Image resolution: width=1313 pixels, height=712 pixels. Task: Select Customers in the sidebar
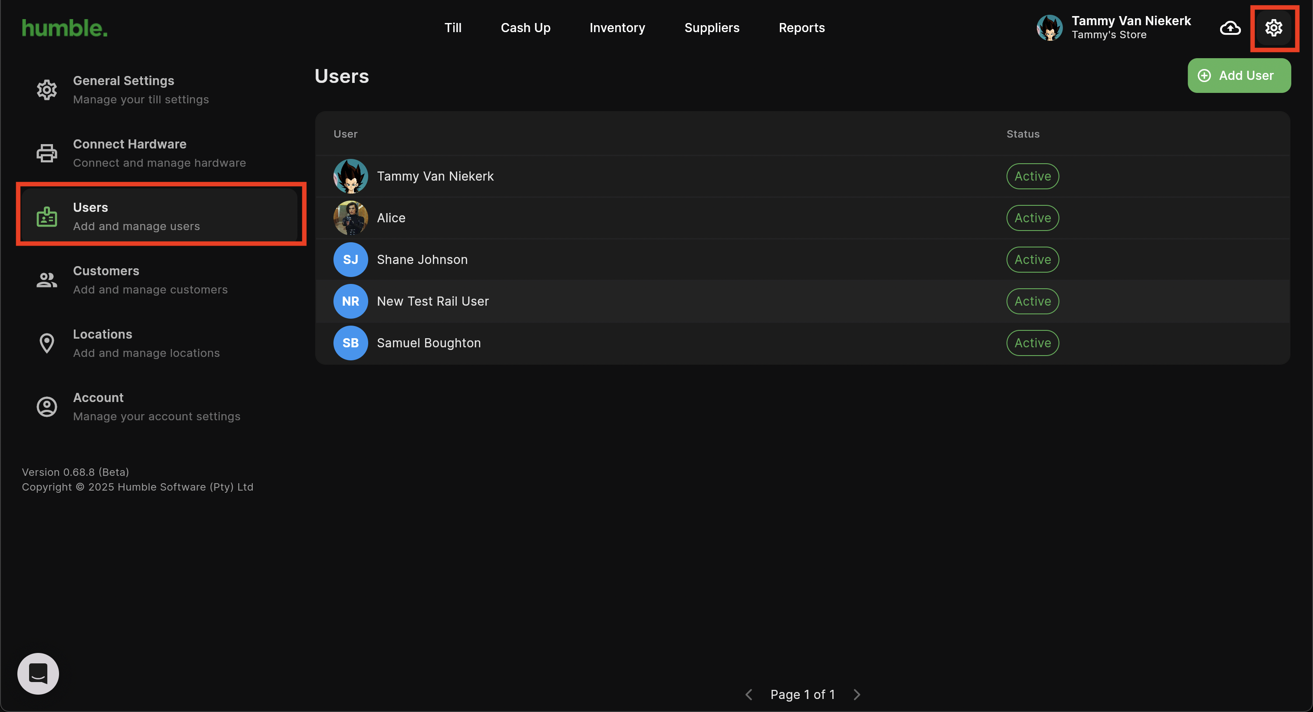(159, 280)
